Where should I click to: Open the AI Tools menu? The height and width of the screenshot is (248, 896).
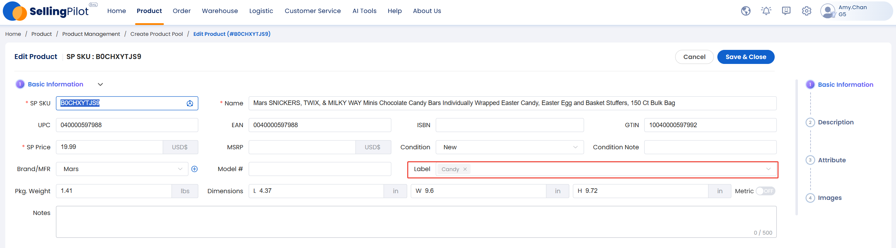[364, 11]
